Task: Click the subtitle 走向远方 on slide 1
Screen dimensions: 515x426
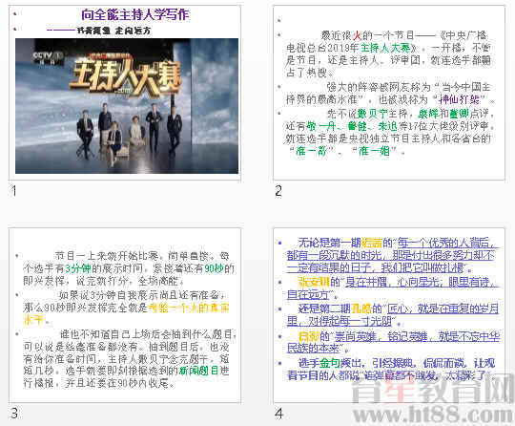Action: click(133, 31)
